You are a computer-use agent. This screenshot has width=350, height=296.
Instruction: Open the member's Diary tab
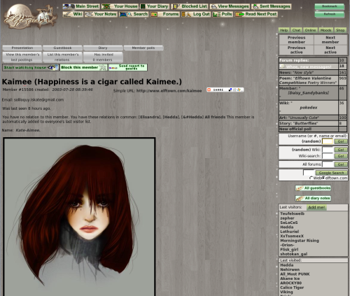coord(103,48)
